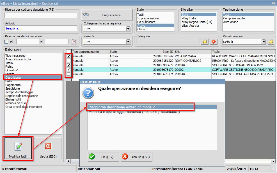Select Anagrafica articolo in Elaborazioni
Viewport: 277px width, 173px height.
point(33,59)
